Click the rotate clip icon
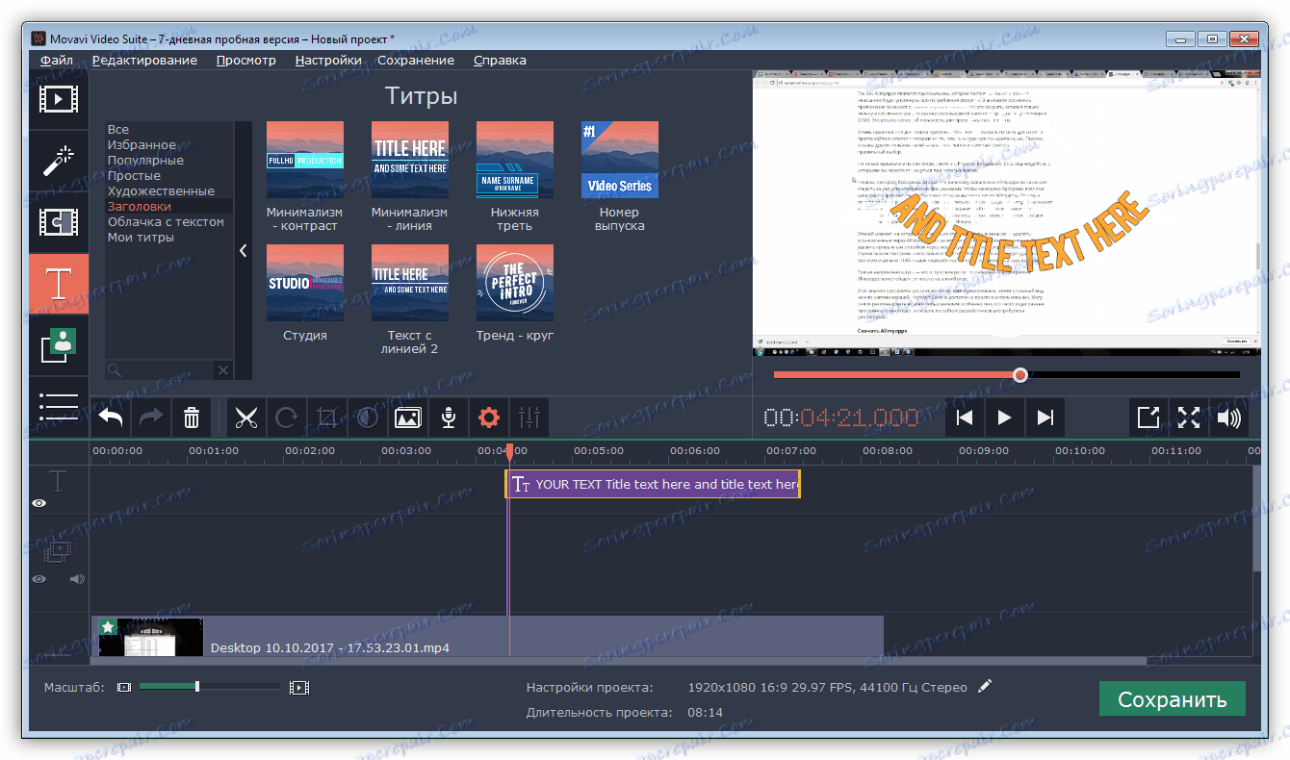 point(286,418)
